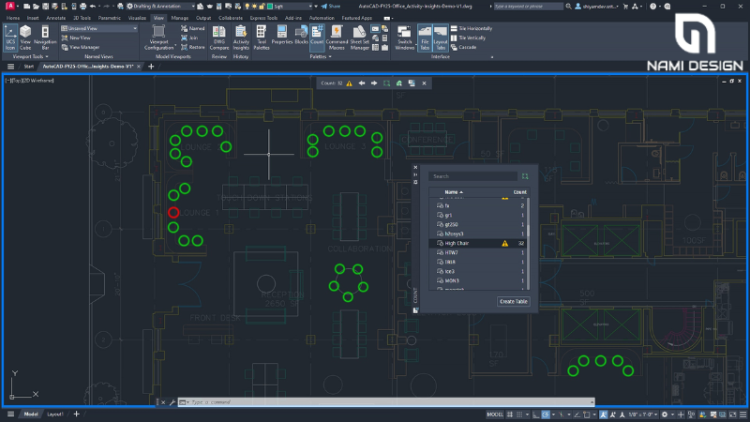Click the red highlighted chair circle
750x422 pixels.
click(173, 212)
